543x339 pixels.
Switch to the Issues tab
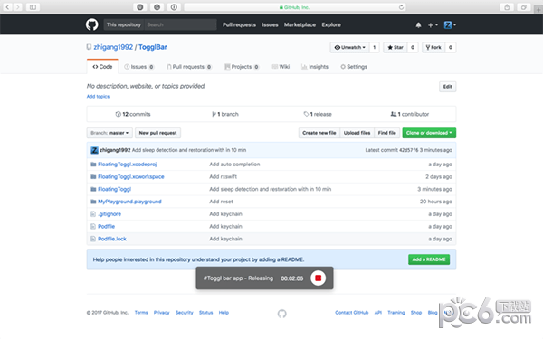(138, 67)
